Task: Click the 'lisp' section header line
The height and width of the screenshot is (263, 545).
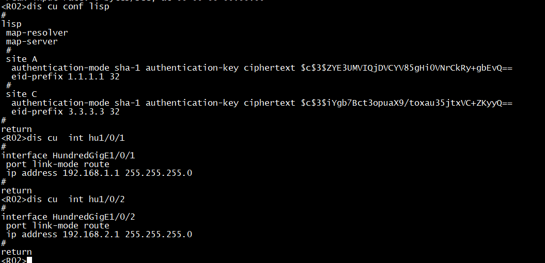Action: pos(11,24)
